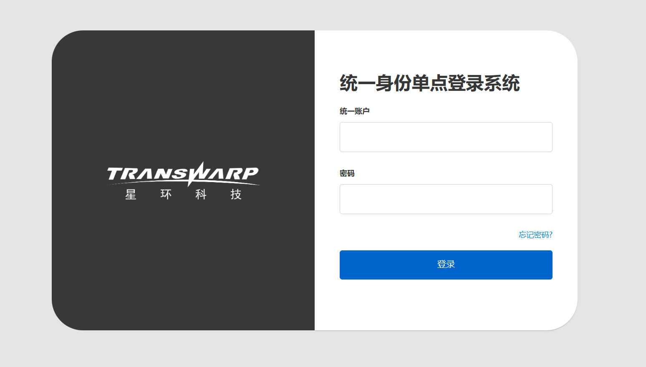Click the 统一账户 field label
Screen dimensions: 646x367
click(x=354, y=111)
